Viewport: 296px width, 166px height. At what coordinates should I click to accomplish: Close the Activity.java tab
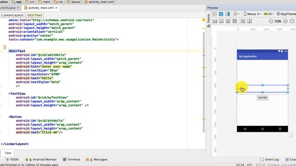18,8
